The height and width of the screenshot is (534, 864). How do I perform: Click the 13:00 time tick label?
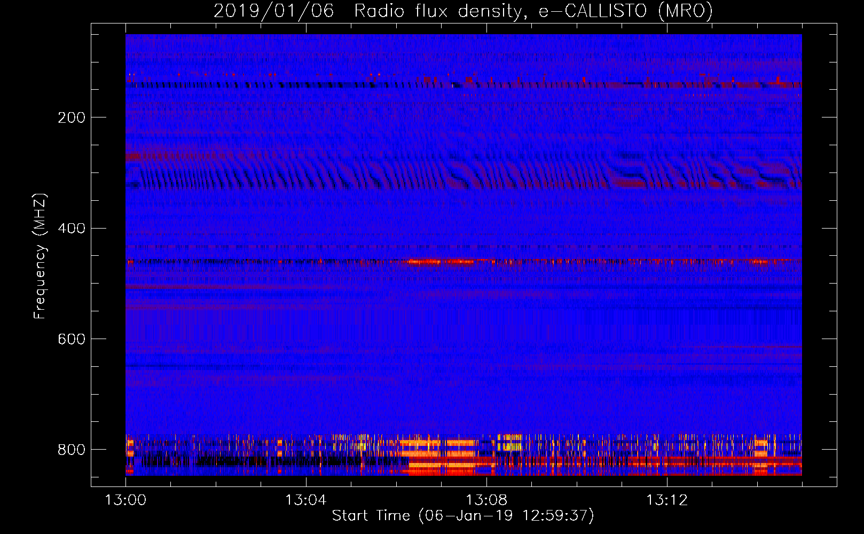(126, 500)
